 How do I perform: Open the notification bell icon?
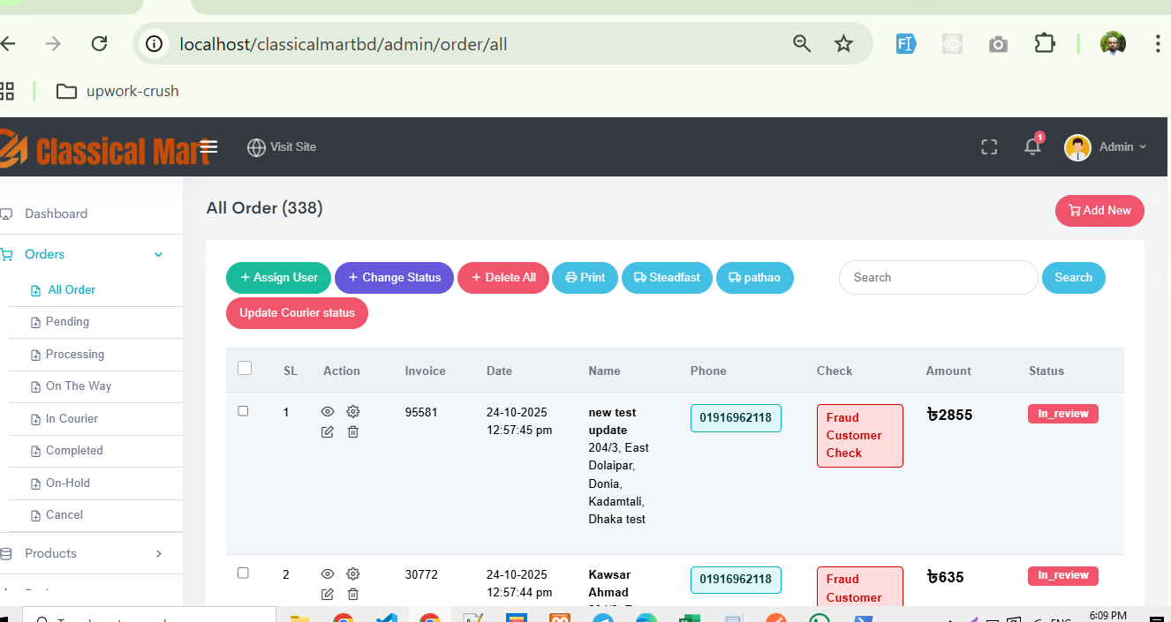coord(1032,146)
